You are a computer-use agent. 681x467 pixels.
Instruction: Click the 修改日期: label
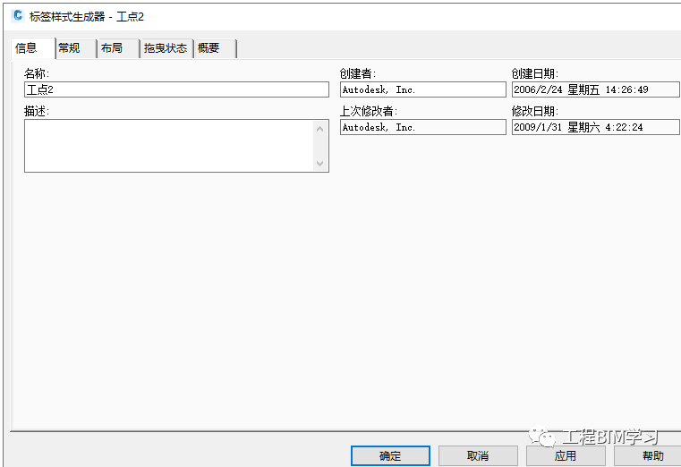point(535,111)
